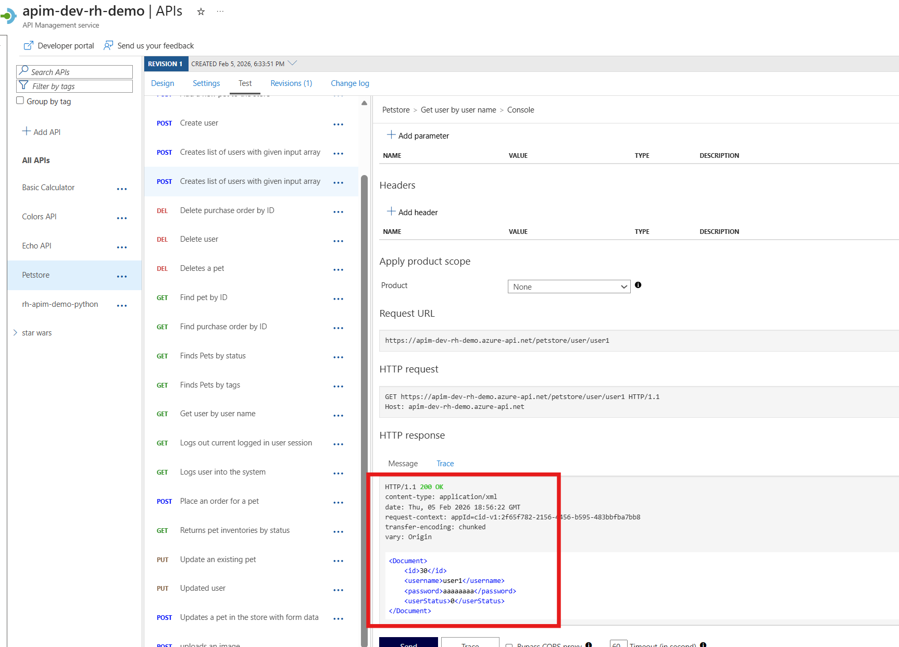Open more options for Delete user operation
This screenshot has height=647, width=899.
(x=339, y=241)
